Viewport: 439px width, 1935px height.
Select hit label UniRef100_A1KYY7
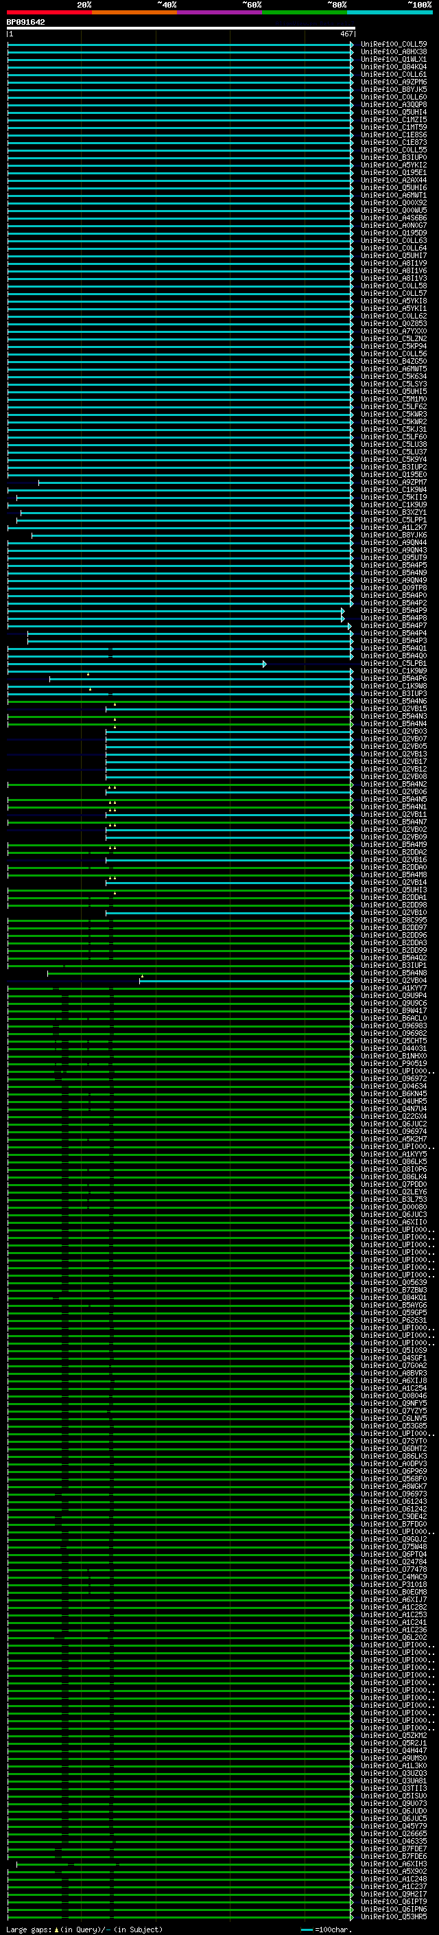[x=394, y=988]
